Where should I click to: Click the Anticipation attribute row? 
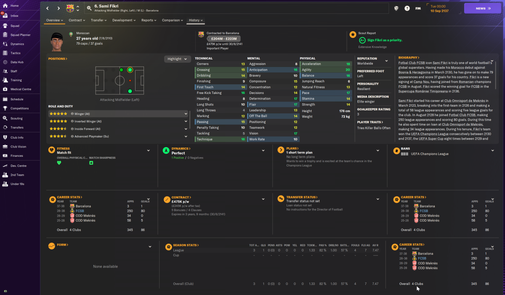[x=273, y=70]
